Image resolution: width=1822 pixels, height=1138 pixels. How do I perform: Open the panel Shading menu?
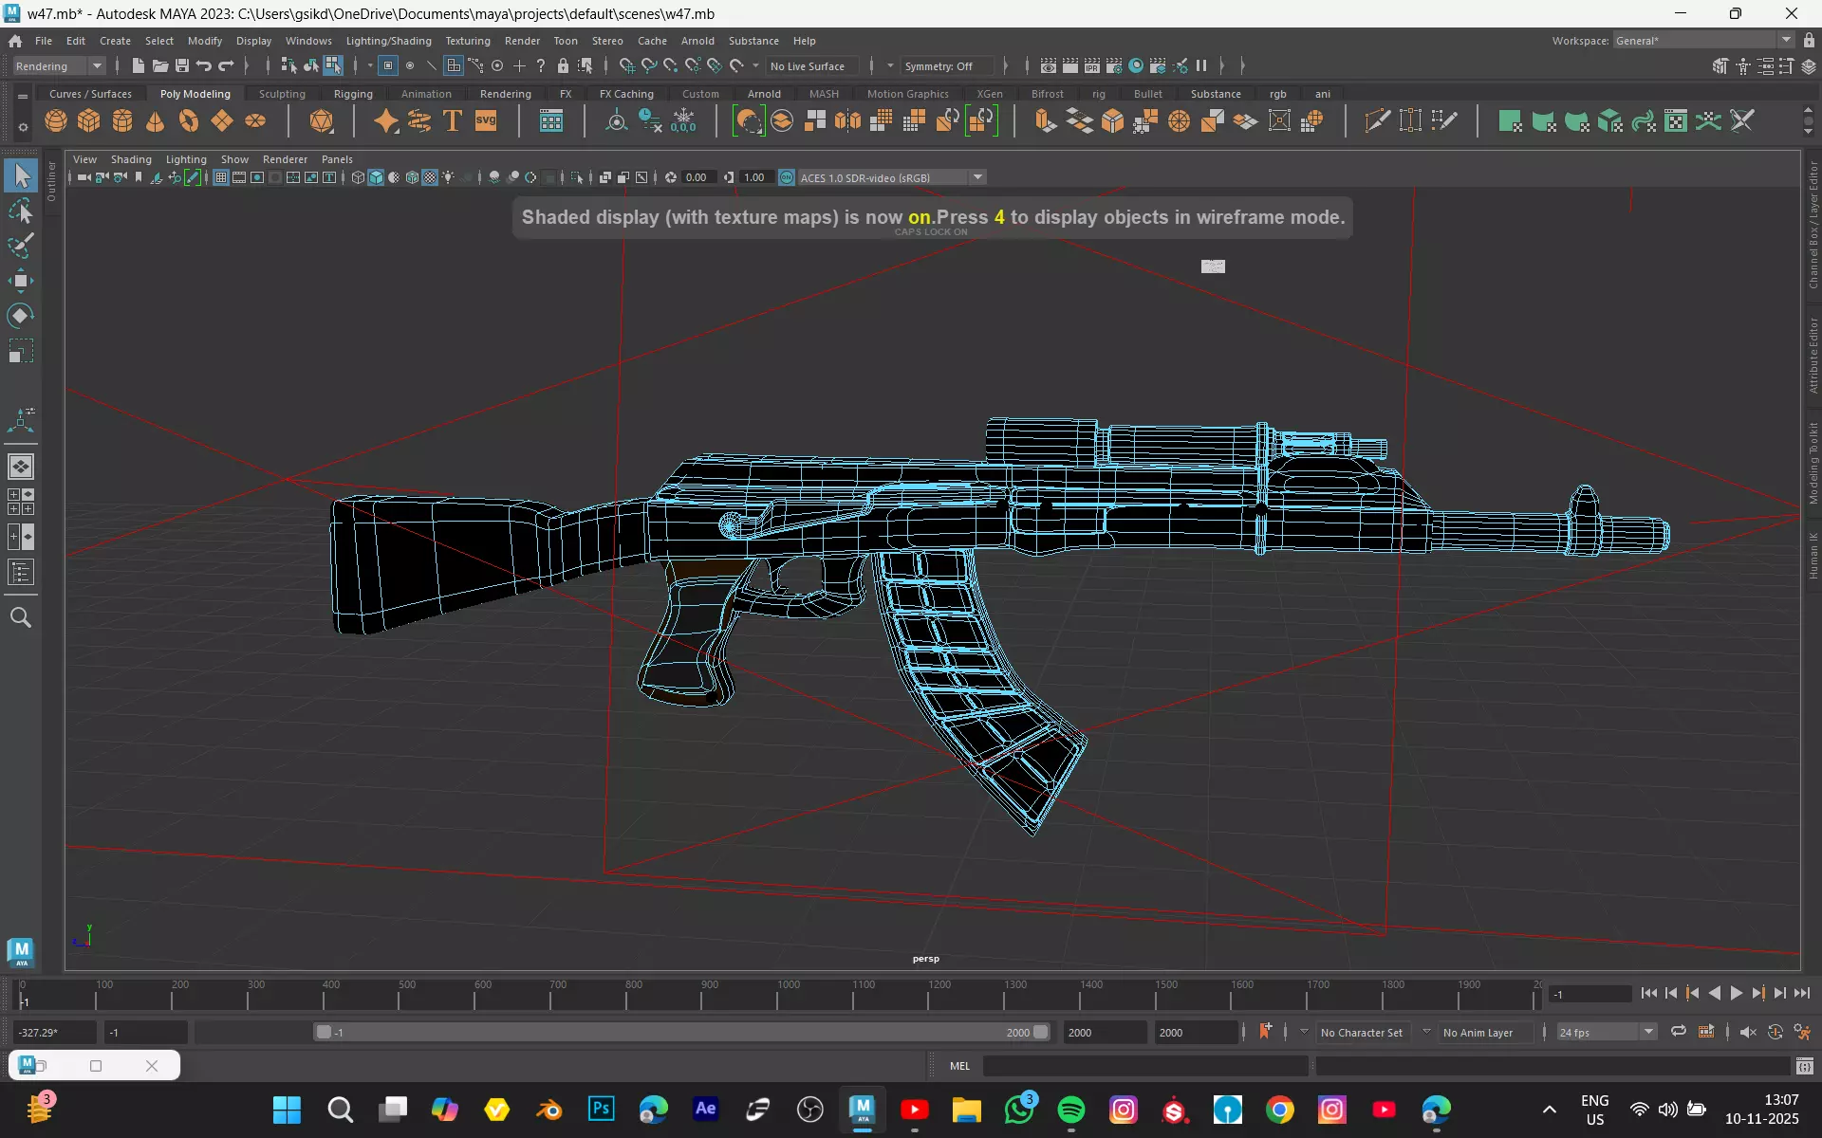coord(131,159)
